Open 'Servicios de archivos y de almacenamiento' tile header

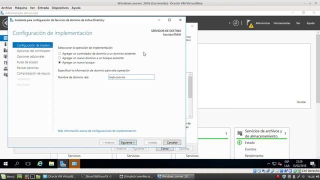pos(263,133)
